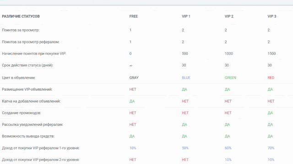Click НЕТ for VIP 1 in the Капча row
Image resolution: width=293 pixels, height=164 pixels.
click(x=185, y=101)
